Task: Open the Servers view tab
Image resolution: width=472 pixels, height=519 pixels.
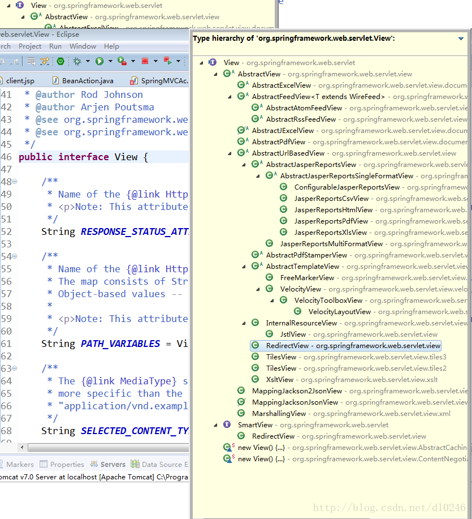Action: tap(108, 465)
